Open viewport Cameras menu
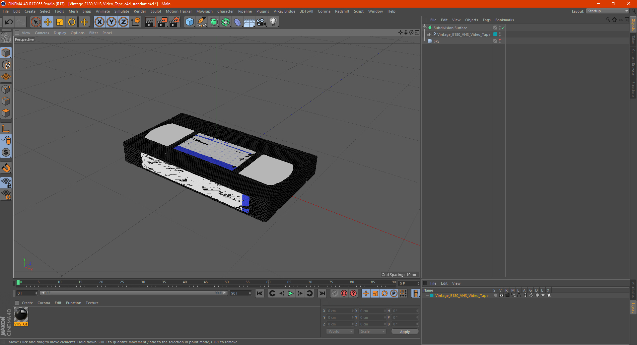Screen dimensions: 637x345 tap(42, 33)
